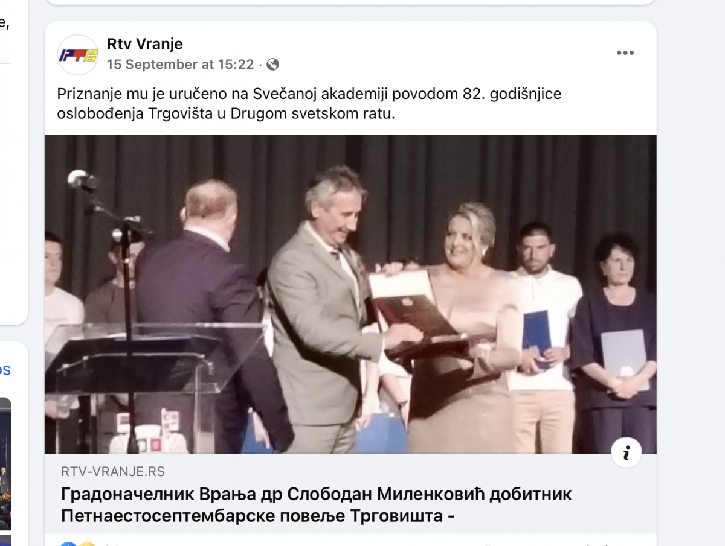This screenshot has width=725, height=546.
Task: Click the RTV-VRANJE.RS source domain
Action: [x=113, y=472]
